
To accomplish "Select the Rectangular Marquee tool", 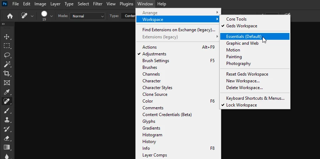I will pyautogui.click(x=7, y=46).
